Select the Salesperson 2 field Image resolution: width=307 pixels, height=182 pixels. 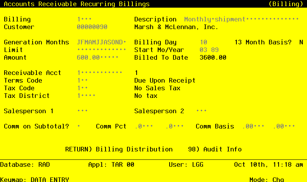[201, 111]
